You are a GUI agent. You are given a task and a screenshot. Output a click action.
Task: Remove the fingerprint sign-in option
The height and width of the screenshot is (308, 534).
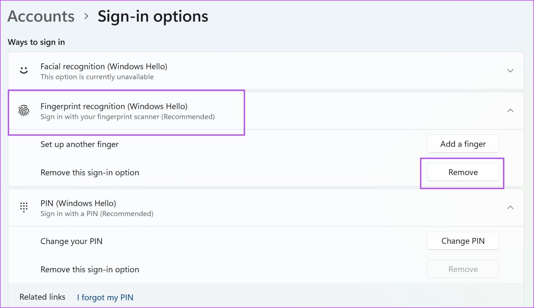click(x=463, y=172)
